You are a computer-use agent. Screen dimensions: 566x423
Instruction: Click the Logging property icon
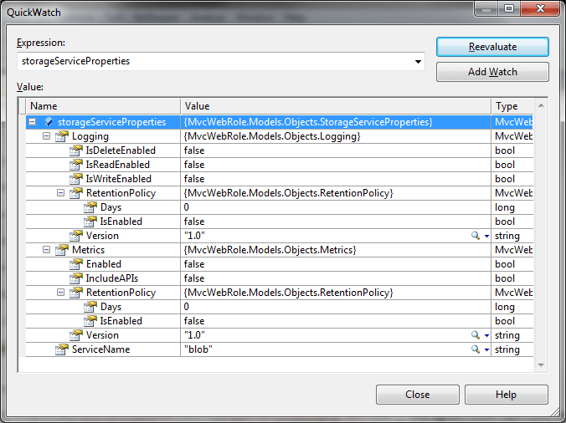62,136
